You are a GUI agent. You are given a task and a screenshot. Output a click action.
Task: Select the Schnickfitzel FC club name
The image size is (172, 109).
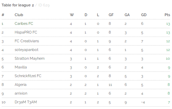[28, 76]
